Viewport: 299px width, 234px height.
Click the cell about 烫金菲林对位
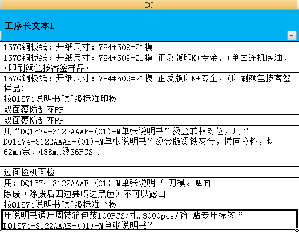[x=149, y=146]
